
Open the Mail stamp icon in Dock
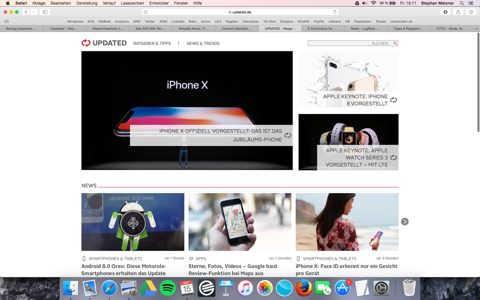[90, 288]
